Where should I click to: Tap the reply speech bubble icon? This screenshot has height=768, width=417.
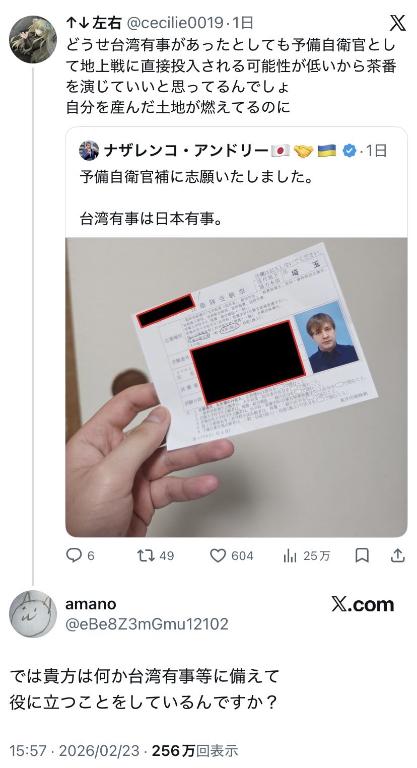tap(74, 555)
